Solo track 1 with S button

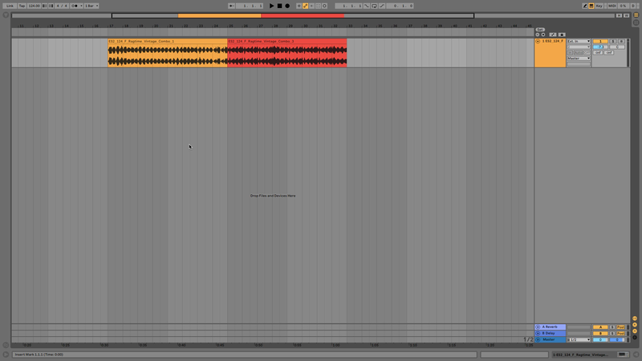tap(612, 42)
